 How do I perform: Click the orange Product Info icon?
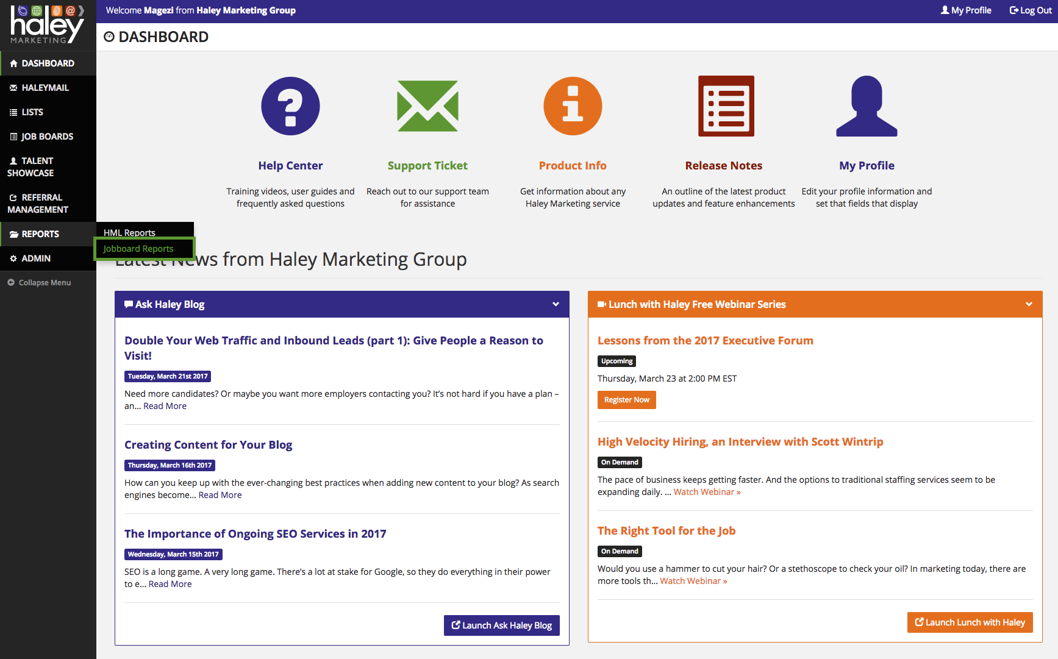(573, 106)
